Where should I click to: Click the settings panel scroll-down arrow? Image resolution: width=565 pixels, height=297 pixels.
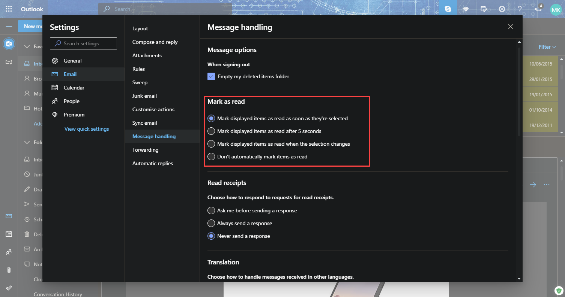(x=519, y=278)
